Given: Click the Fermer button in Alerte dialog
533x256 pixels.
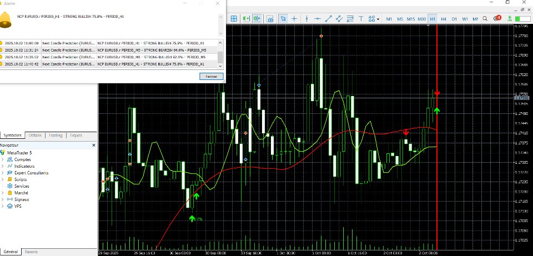Looking at the screenshot, I should click(x=212, y=77).
